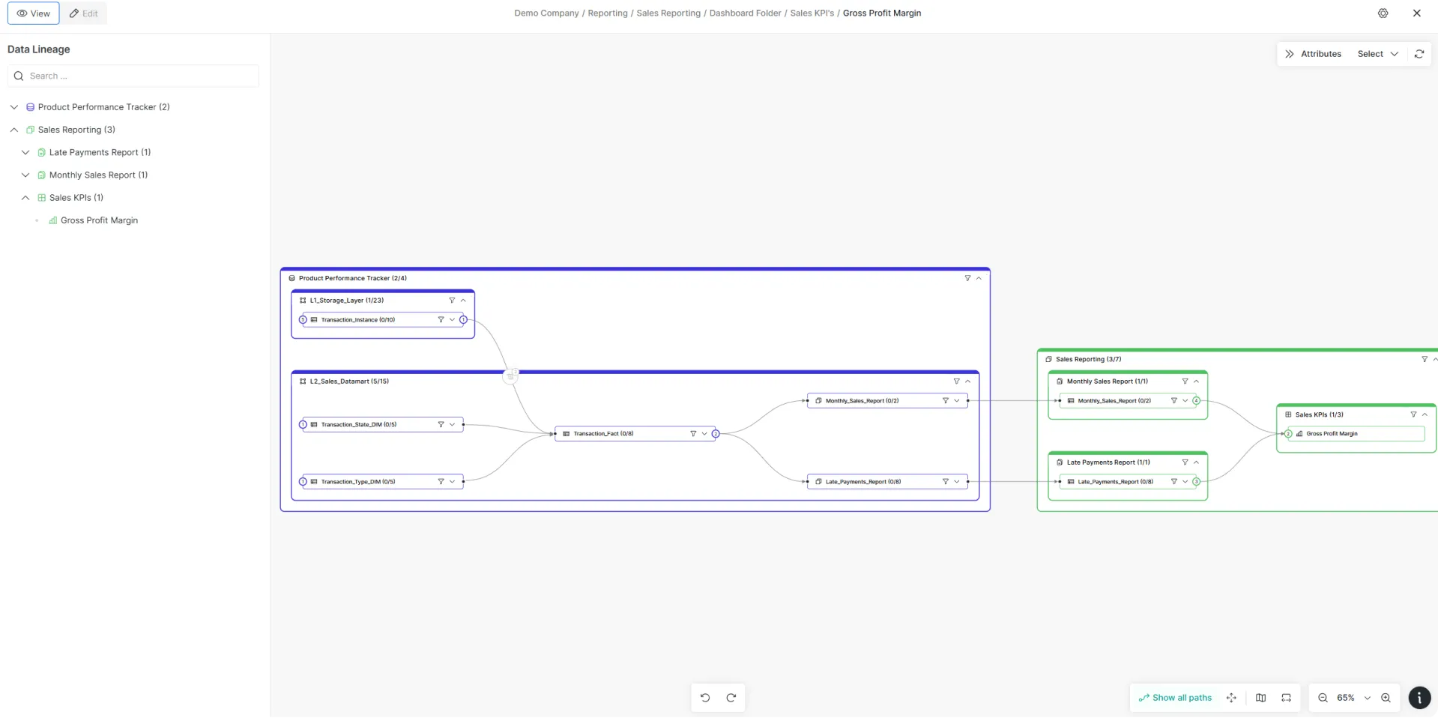Zoom in on the lineage canvas
The image size is (1438, 718).
pos(1386,698)
